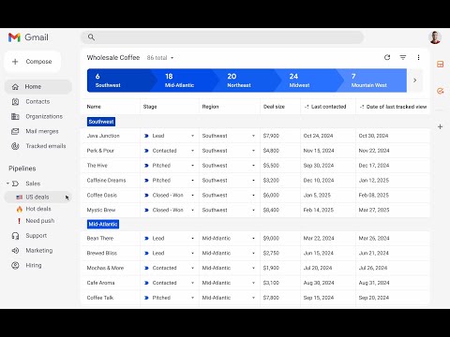Open region dropdown for Brewed Bliss
The width and height of the screenshot is (450, 337).
pos(253,253)
